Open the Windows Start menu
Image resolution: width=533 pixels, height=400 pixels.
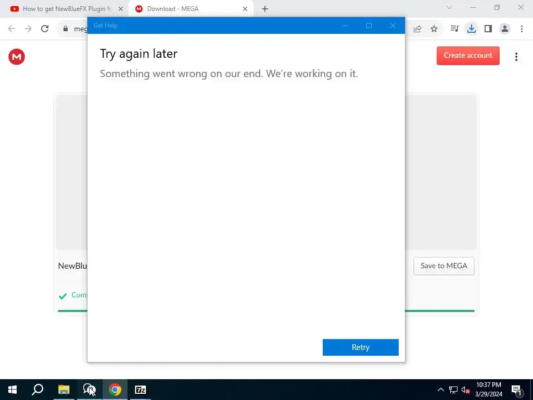point(12,390)
